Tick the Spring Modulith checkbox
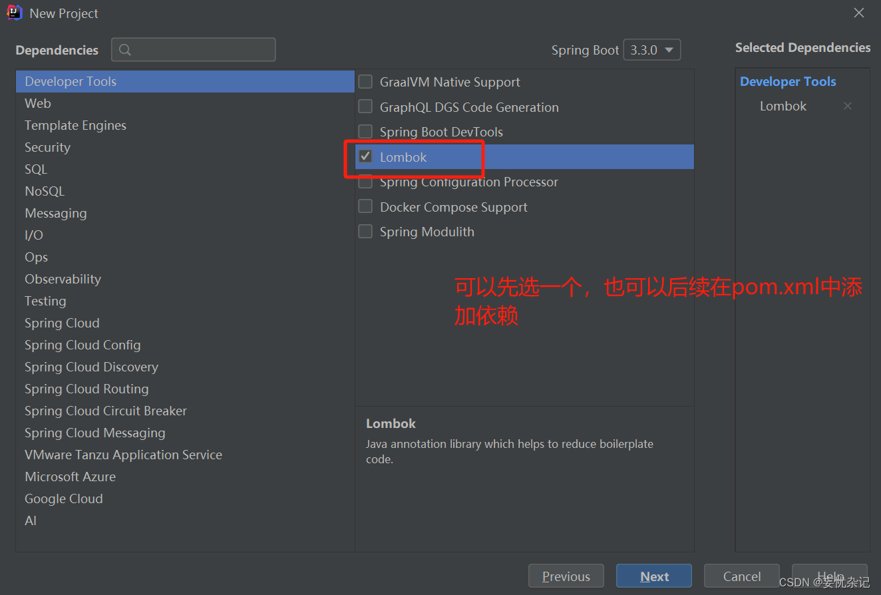This screenshot has width=881, height=595. click(x=365, y=232)
